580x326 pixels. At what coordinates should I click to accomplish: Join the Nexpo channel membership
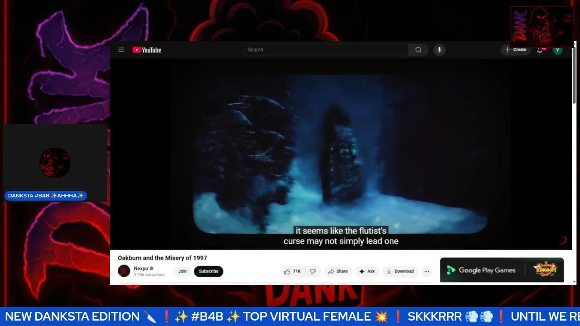tap(182, 271)
